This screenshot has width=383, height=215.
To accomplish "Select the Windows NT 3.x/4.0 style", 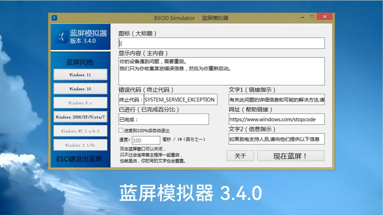I will point(80,130).
